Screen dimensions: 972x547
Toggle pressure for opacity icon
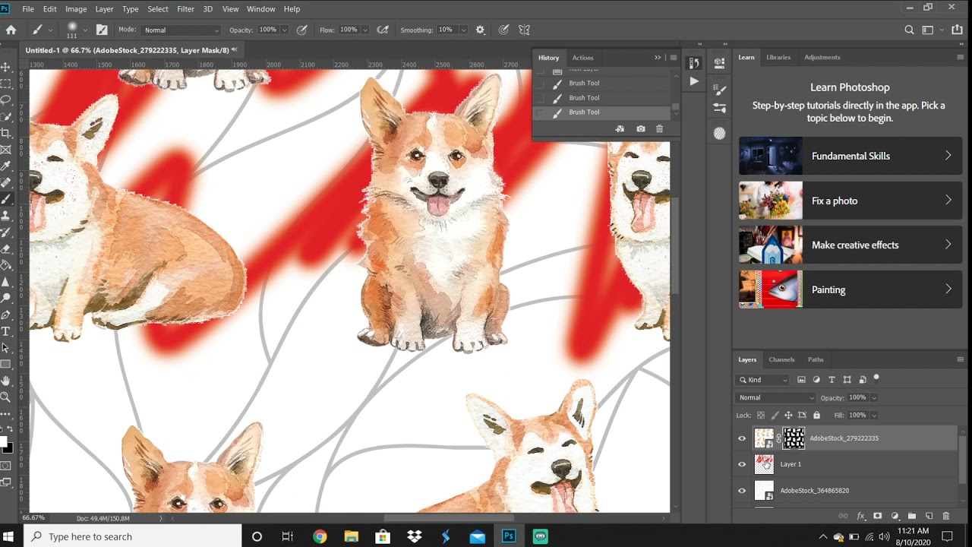point(301,30)
